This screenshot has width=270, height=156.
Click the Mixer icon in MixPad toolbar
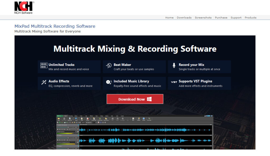click(133, 119)
